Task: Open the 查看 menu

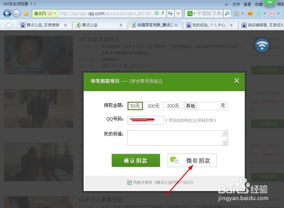Action: tap(247, 5)
